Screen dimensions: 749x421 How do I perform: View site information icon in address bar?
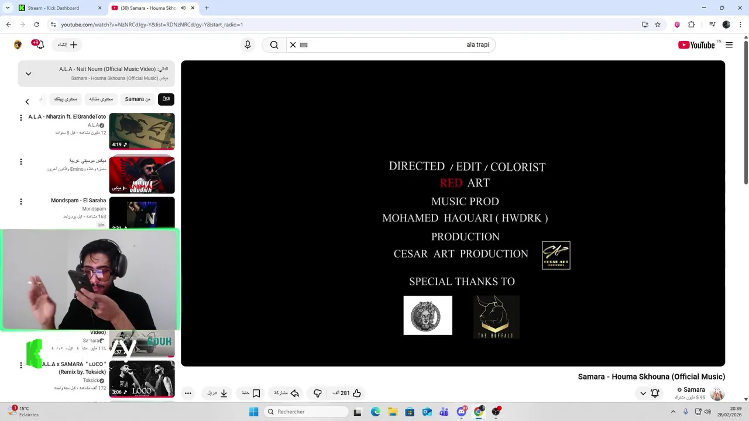tap(53, 25)
